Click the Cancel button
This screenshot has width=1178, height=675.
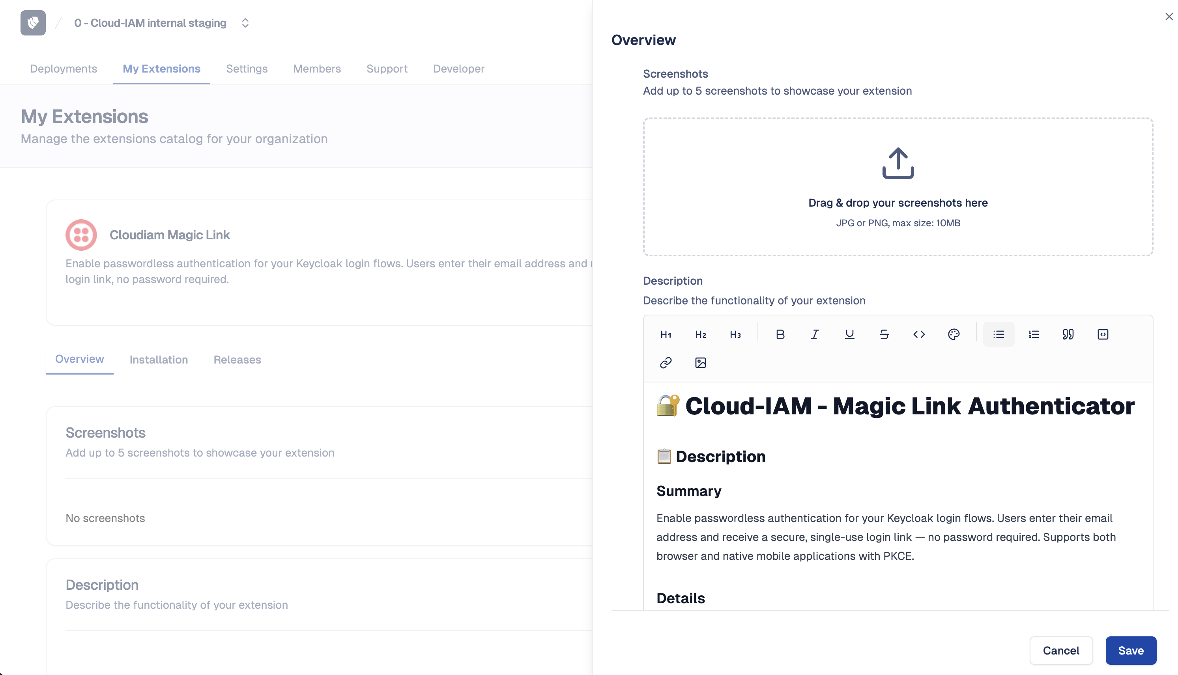click(x=1061, y=651)
